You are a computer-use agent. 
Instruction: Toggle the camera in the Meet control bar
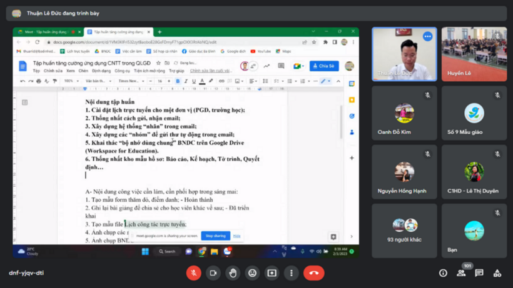[x=213, y=273]
